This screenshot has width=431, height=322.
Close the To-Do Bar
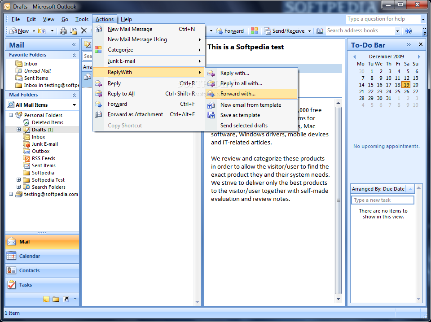pos(421,44)
